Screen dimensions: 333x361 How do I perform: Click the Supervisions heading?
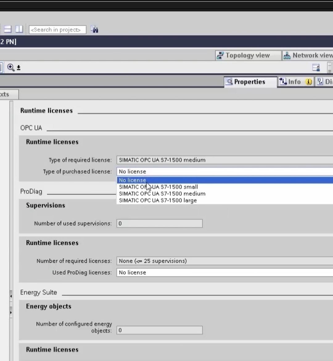(46, 205)
